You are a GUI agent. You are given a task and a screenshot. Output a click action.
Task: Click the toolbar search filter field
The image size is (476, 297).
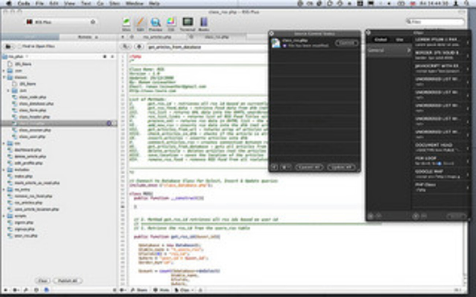click(x=436, y=22)
